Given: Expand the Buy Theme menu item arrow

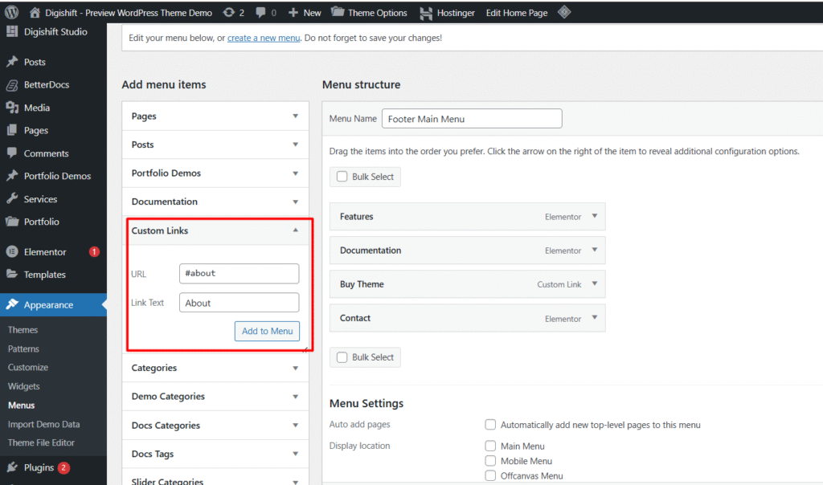Looking at the screenshot, I should click(x=595, y=283).
